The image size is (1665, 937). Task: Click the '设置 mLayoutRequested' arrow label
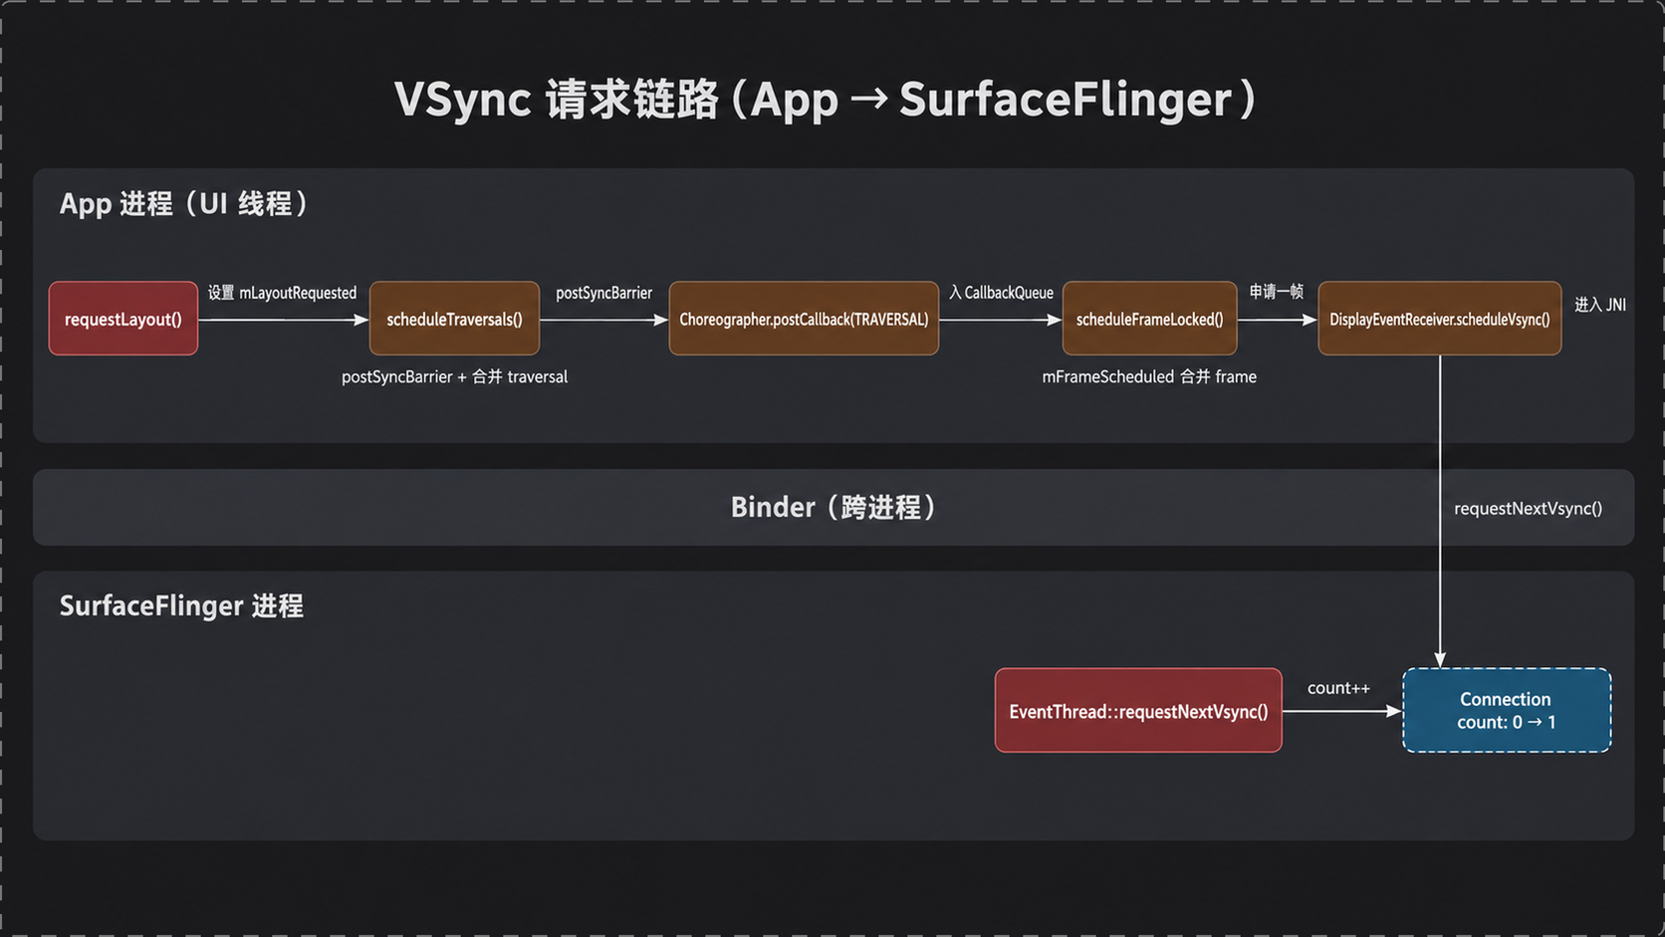click(x=282, y=293)
